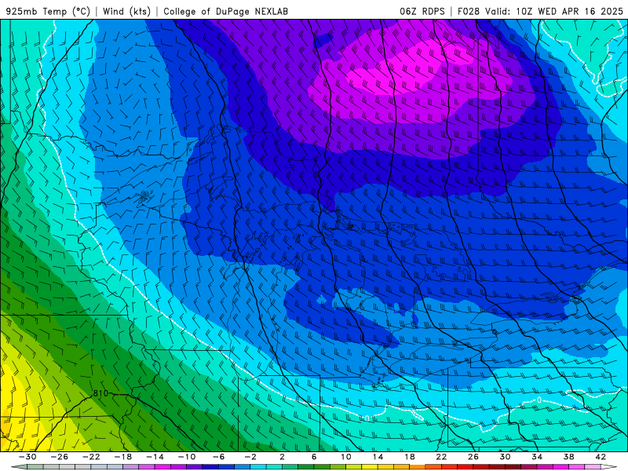Click the 'Wind (kts)' header label
This screenshot has height=471, width=628.
coord(126,11)
